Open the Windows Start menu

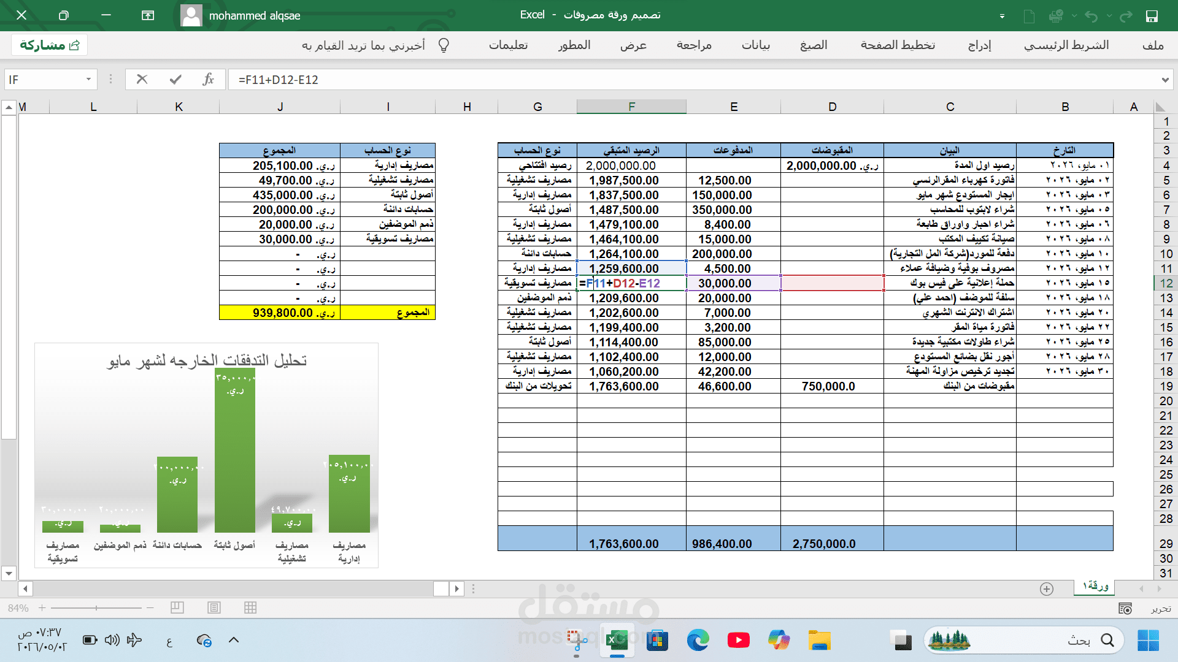[1148, 641]
